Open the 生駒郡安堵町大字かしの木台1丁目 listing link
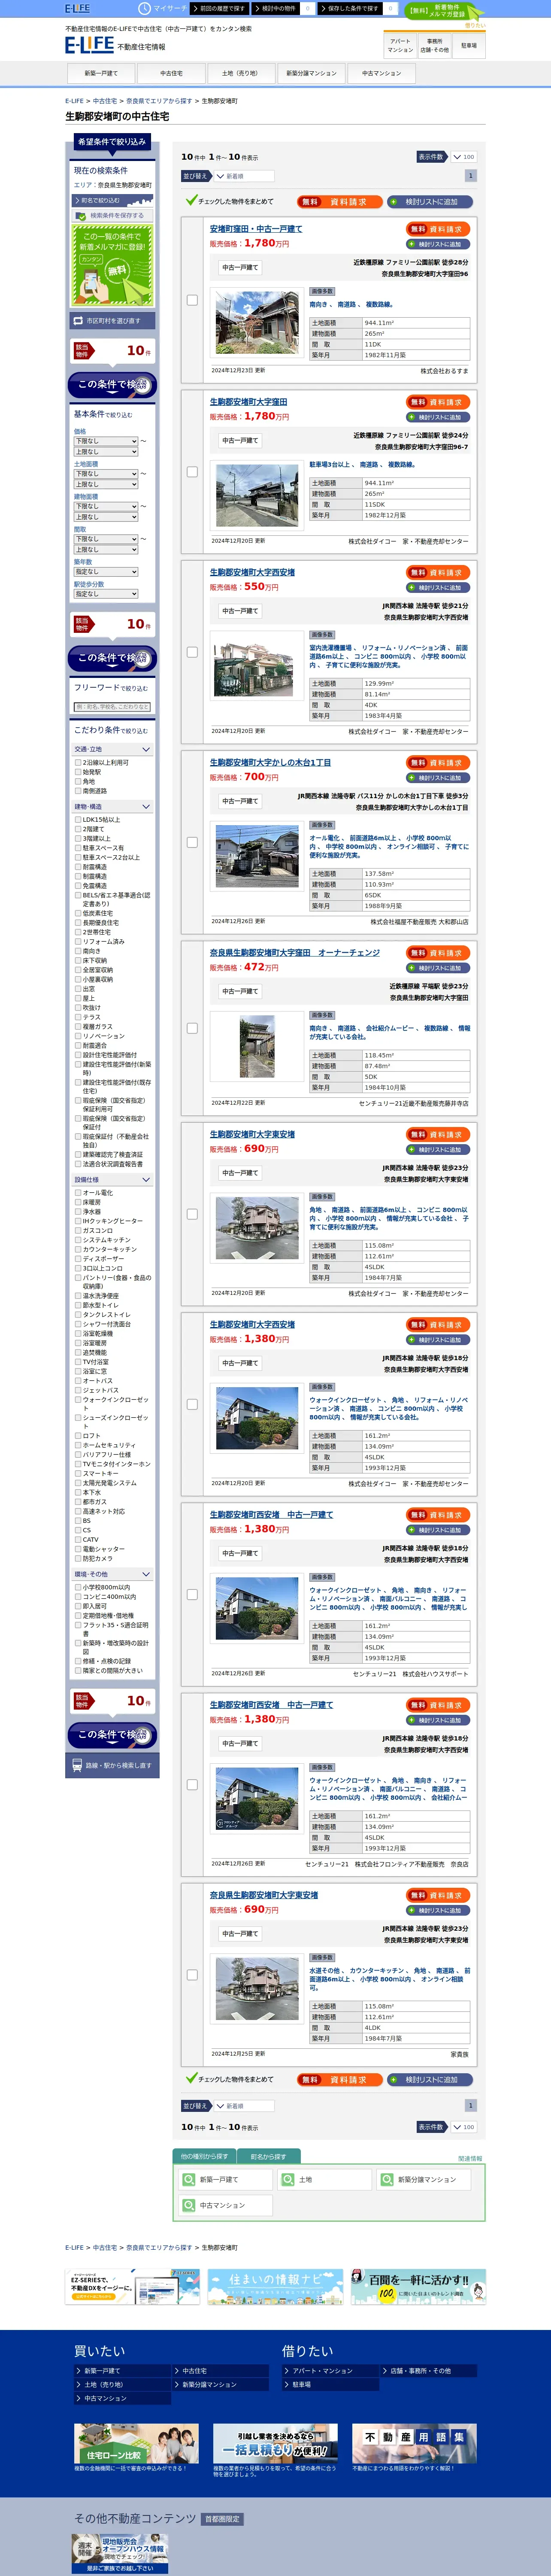 coord(270,762)
